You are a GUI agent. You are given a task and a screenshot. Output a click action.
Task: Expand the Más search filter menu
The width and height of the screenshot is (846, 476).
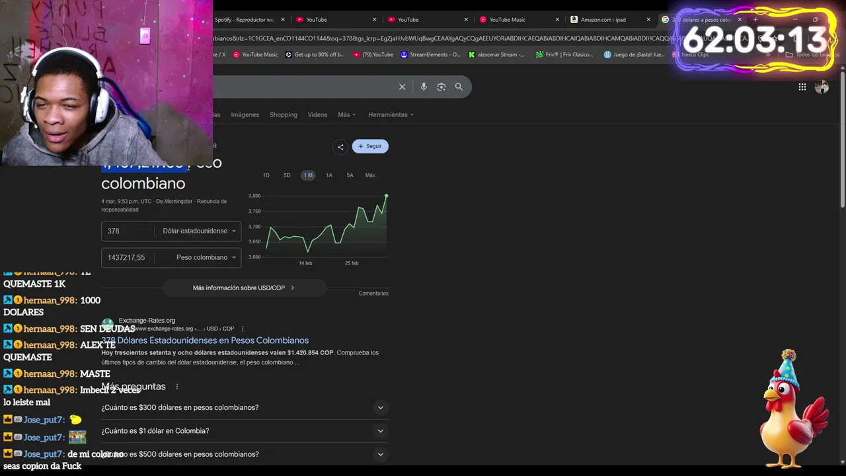pyautogui.click(x=347, y=114)
